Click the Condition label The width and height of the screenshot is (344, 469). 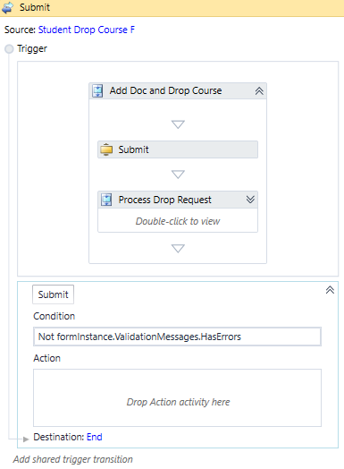pyautogui.click(x=54, y=316)
